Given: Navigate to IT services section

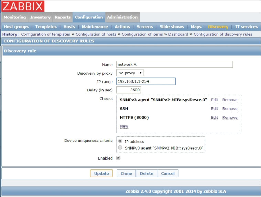Looking at the screenshot, I should (246, 27).
